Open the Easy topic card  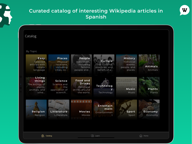(x=36, y=65)
